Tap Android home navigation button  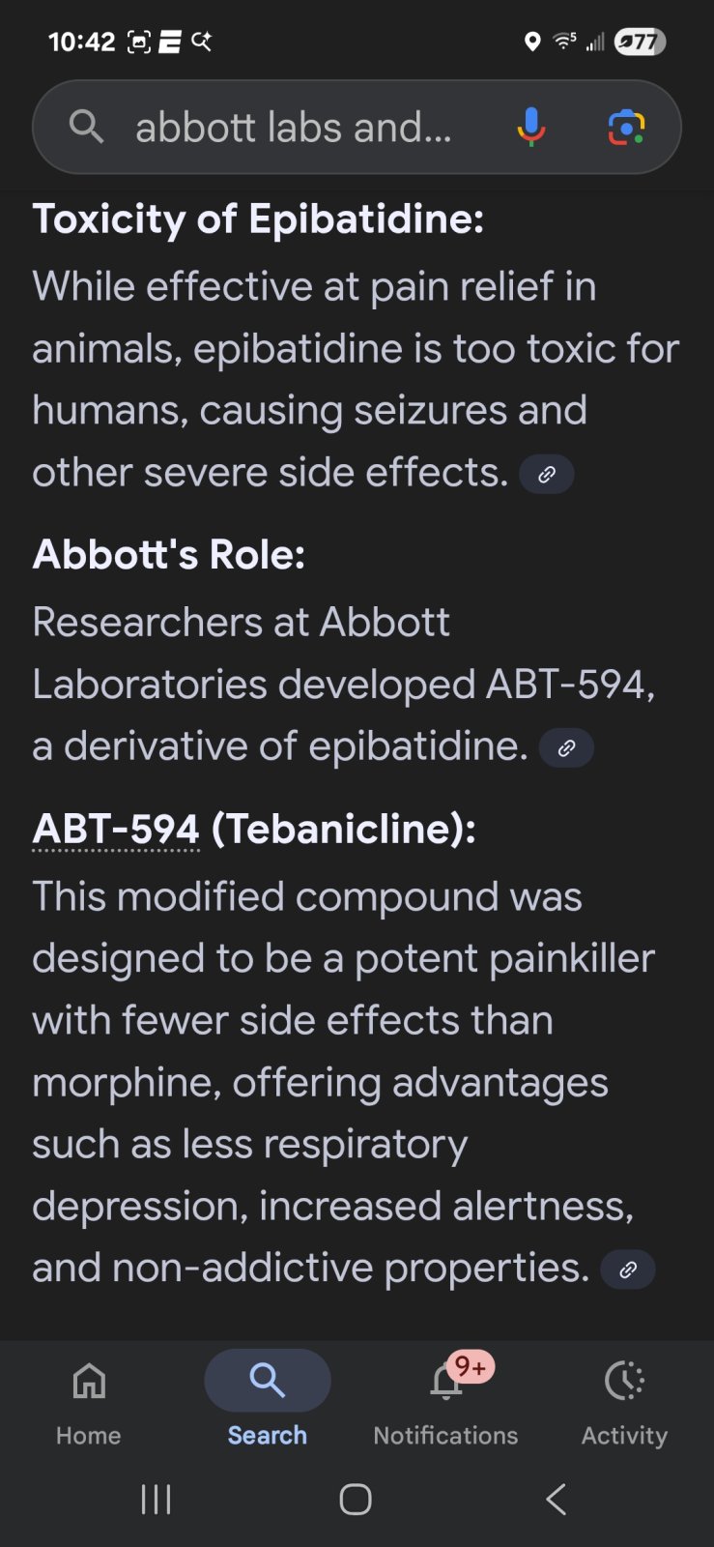point(356,1500)
